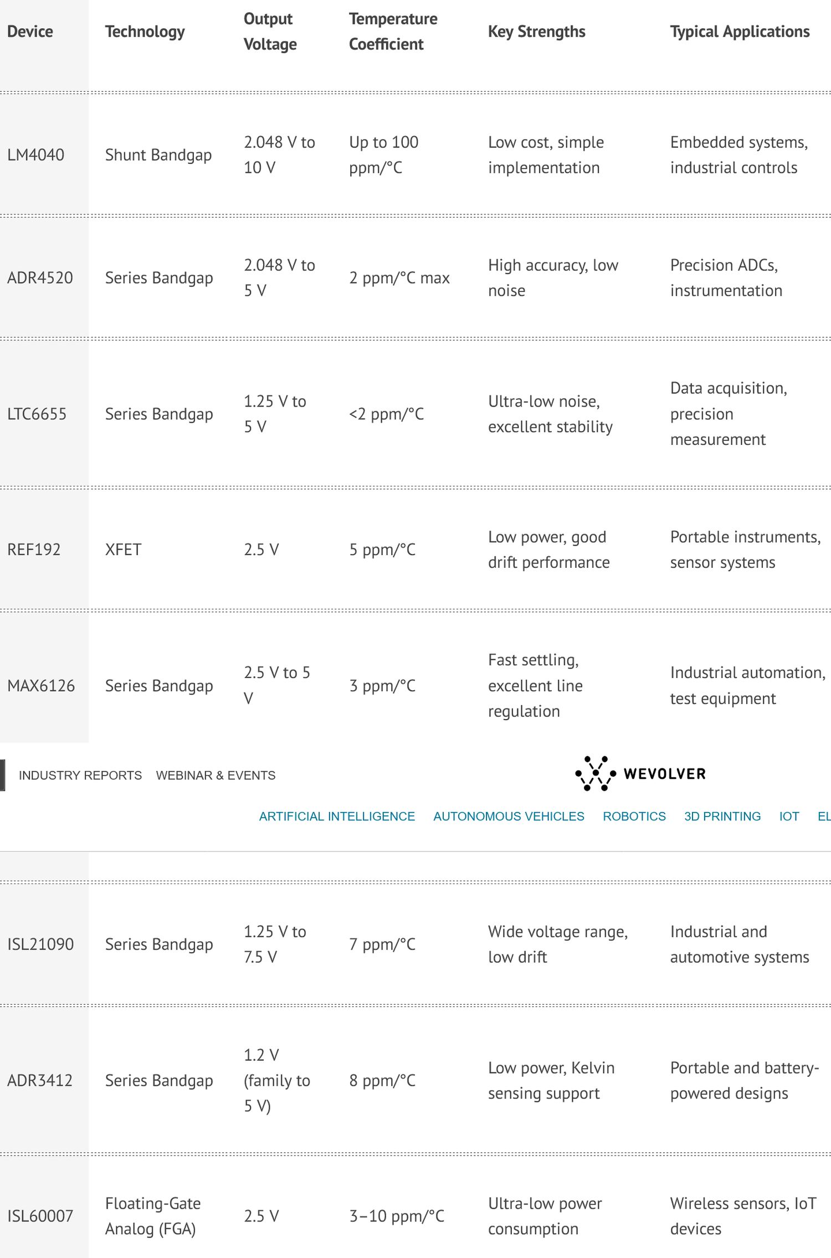Go to the Artificial Intelligence topic
Image resolution: width=831 pixels, height=1258 pixels.
tap(337, 817)
